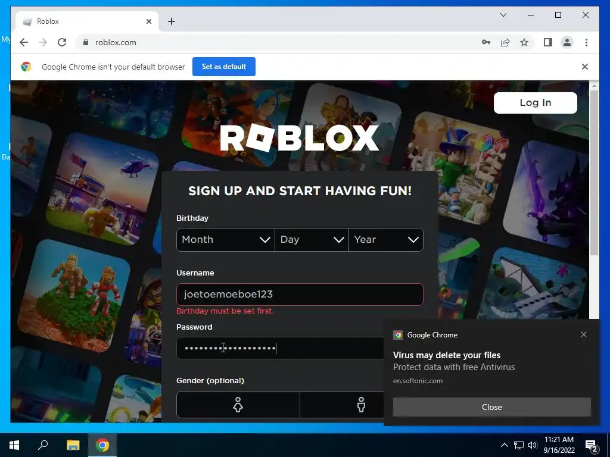Open Chrome's side panel icon
This screenshot has height=457, width=610.
(x=548, y=42)
